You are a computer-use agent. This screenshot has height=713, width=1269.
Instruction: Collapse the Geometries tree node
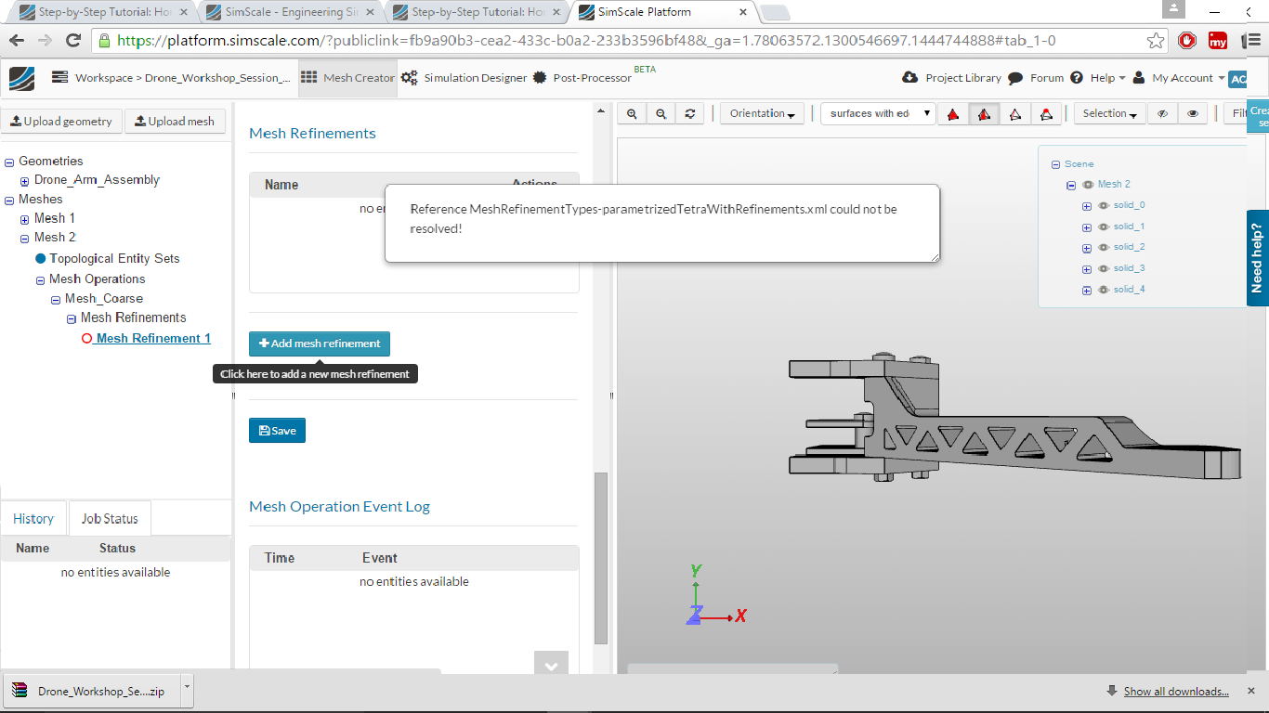[9, 162]
